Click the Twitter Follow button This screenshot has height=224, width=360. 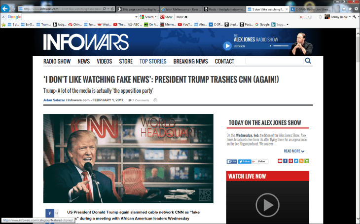click(x=245, y=161)
